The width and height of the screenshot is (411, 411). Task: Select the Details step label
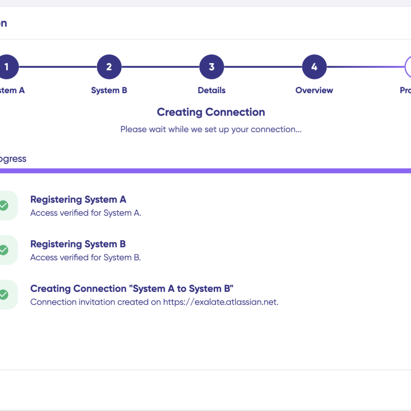coord(212,90)
